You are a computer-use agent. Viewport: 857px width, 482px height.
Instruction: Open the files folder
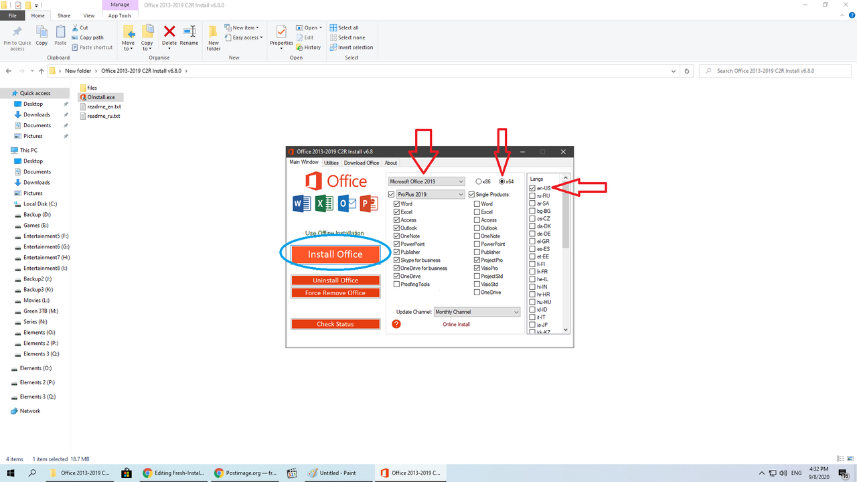pos(88,88)
